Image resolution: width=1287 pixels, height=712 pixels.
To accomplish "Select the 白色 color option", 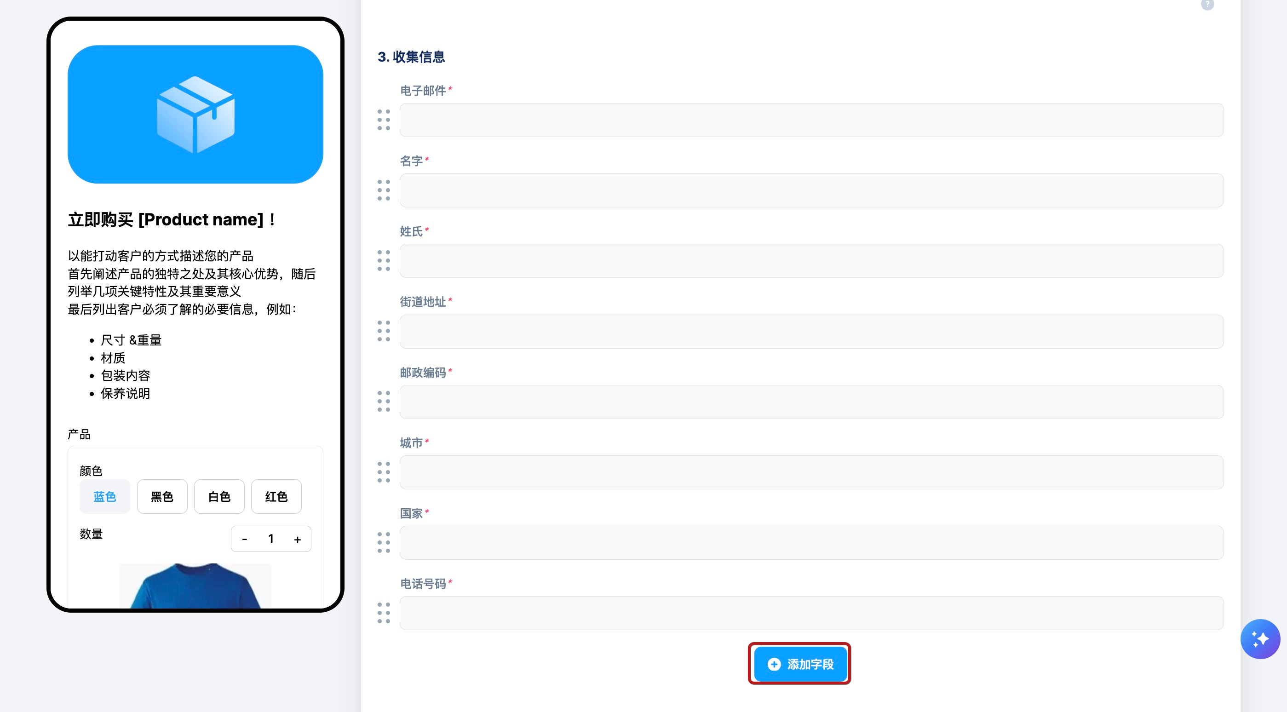I will click(219, 497).
